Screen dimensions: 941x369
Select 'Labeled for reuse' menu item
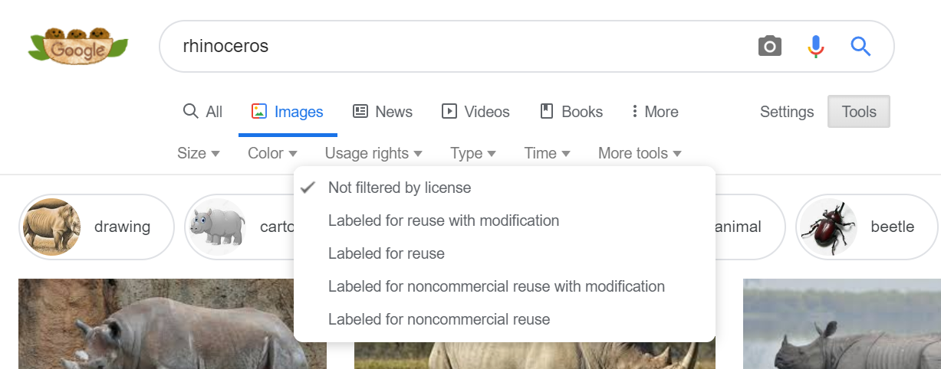pos(387,253)
